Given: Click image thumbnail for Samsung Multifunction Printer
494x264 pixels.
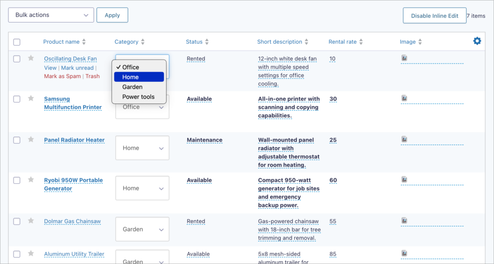Looking at the screenshot, I should (x=404, y=98).
